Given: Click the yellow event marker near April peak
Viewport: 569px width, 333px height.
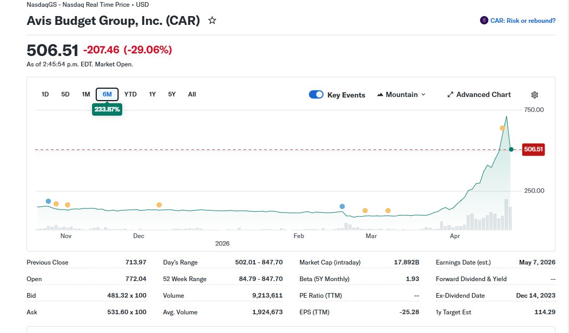Looking at the screenshot, I should pyautogui.click(x=502, y=128).
